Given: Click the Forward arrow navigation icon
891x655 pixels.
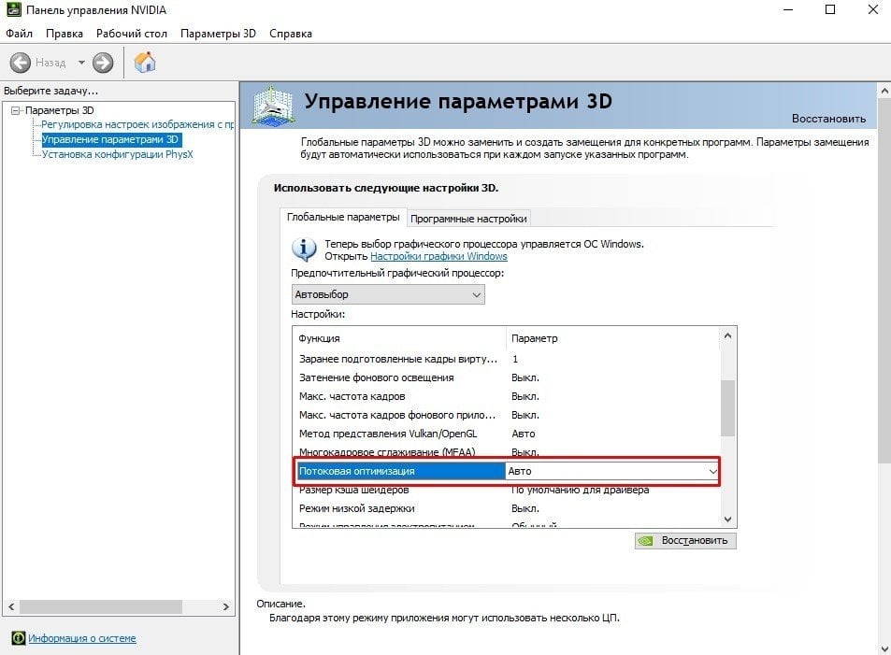Looking at the screenshot, I should 103,63.
